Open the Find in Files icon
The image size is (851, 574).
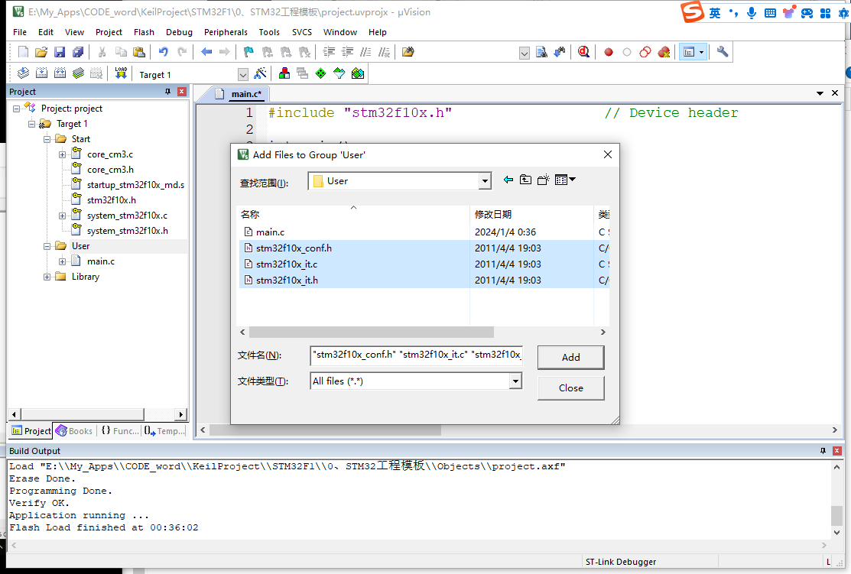click(408, 52)
